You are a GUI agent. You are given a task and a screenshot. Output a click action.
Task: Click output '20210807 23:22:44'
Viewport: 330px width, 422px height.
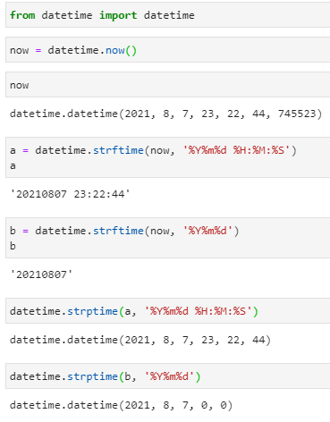[70, 194]
